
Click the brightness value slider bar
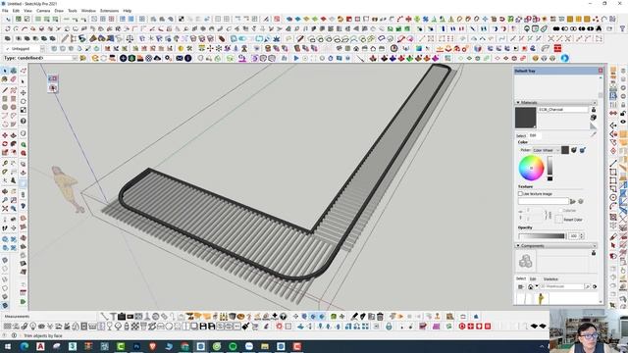click(x=549, y=168)
